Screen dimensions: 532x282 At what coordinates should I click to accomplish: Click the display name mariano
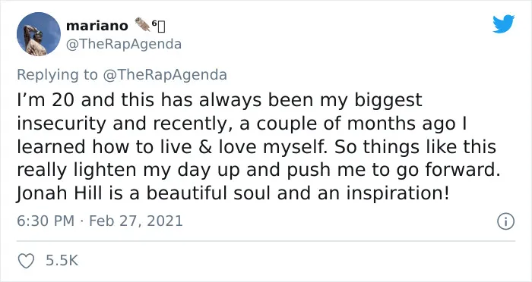click(x=97, y=25)
